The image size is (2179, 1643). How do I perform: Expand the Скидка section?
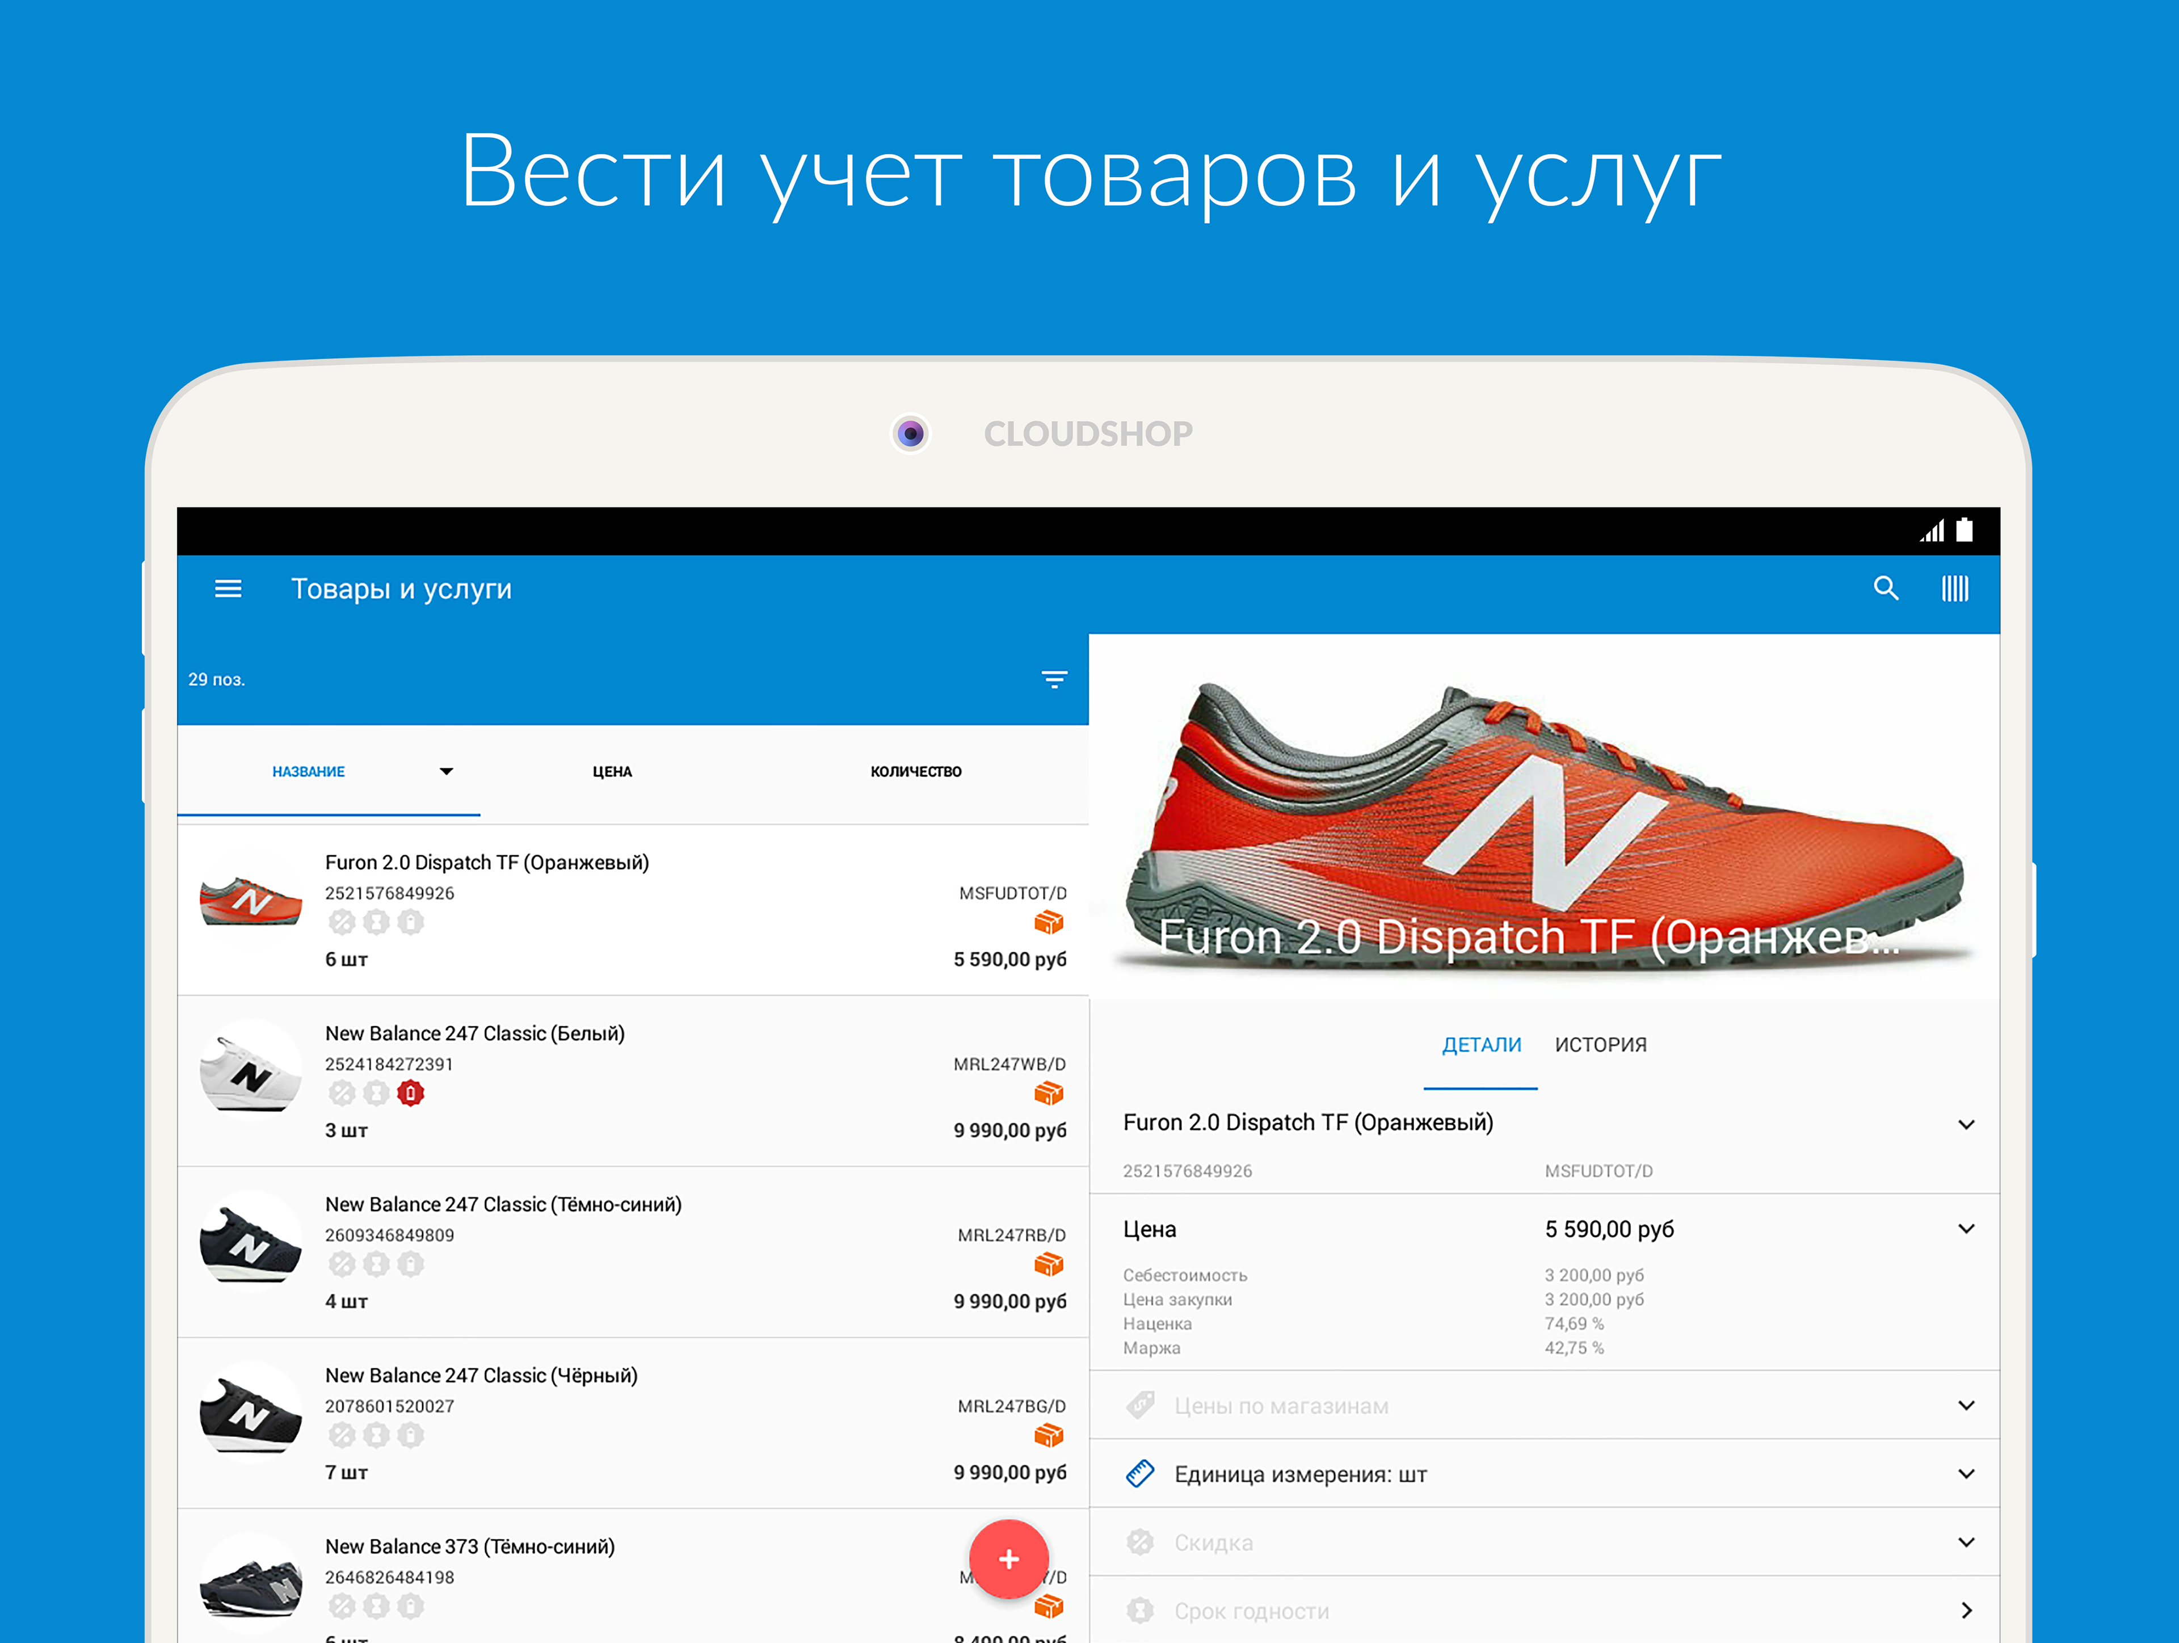(1966, 1543)
